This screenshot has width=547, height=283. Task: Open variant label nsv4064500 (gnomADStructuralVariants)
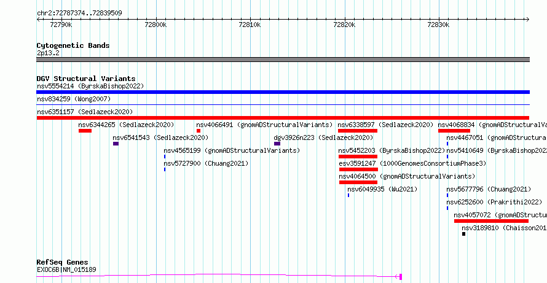click(407, 176)
